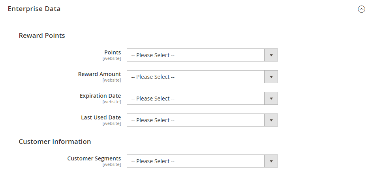Open the Reward Amount select field
The width and height of the screenshot is (372, 175).
[x=202, y=77]
